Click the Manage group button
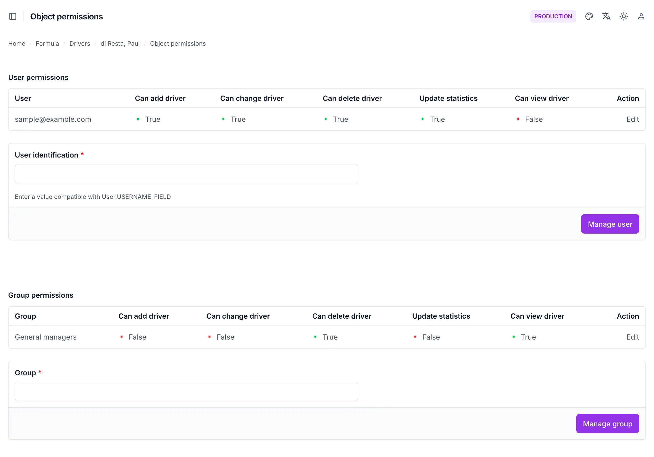This screenshot has height=457, width=654. [x=607, y=423]
